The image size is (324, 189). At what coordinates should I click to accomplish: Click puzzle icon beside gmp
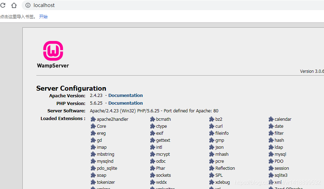pyautogui.click(x=211, y=140)
